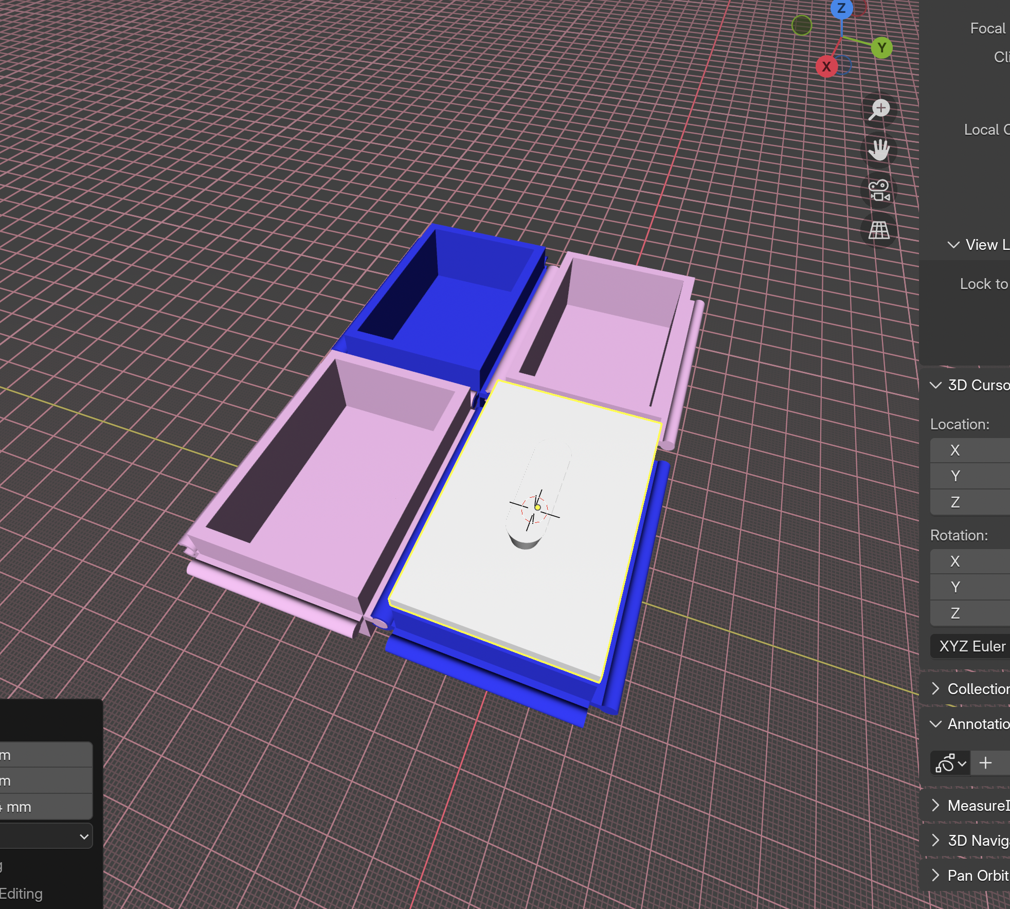The height and width of the screenshot is (909, 1010).
Task: Click 3D Cursor Rotation Z field
Action: (970, 613)
